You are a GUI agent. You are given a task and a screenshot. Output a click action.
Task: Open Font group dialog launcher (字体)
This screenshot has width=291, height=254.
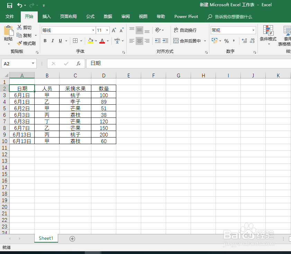(124, 53)
